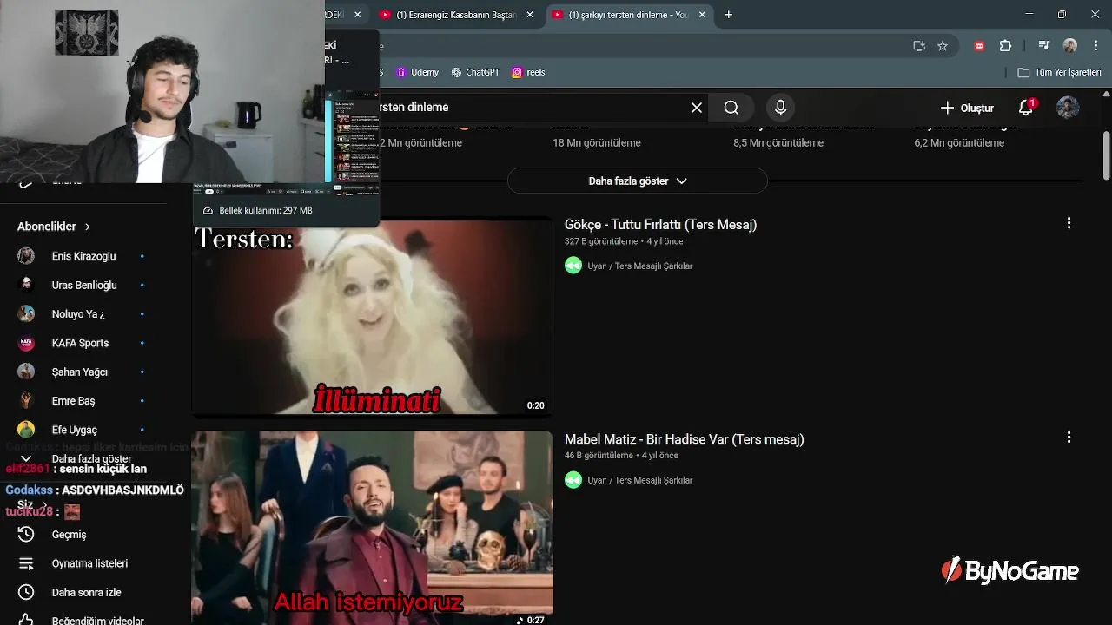Open a new browser tab with plus
The image size is (1112, 625).
click(x=728, y=15)
